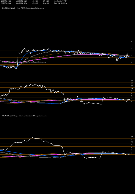Viewport: 135px width, 194px height.
Task: Click the 50EMA: 6.14 value
Action: (6, 3)
